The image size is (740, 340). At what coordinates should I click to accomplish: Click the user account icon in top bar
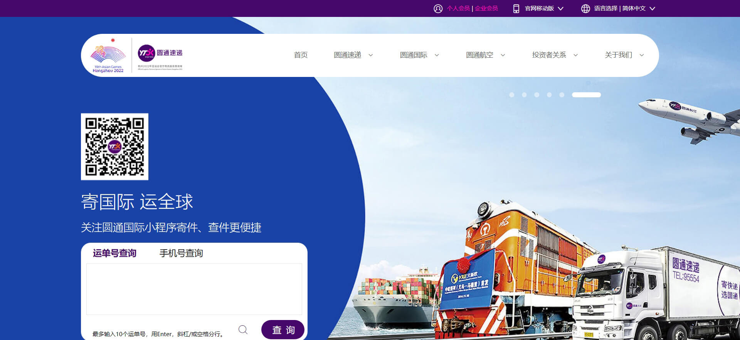point(438,8)
